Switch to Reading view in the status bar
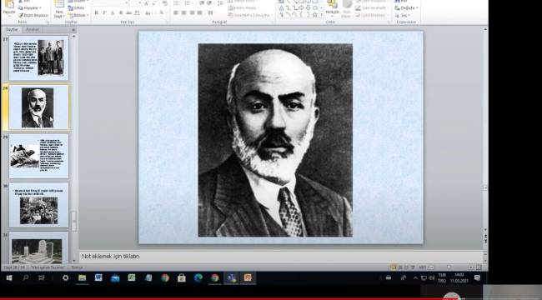 [x=407, y=267]
